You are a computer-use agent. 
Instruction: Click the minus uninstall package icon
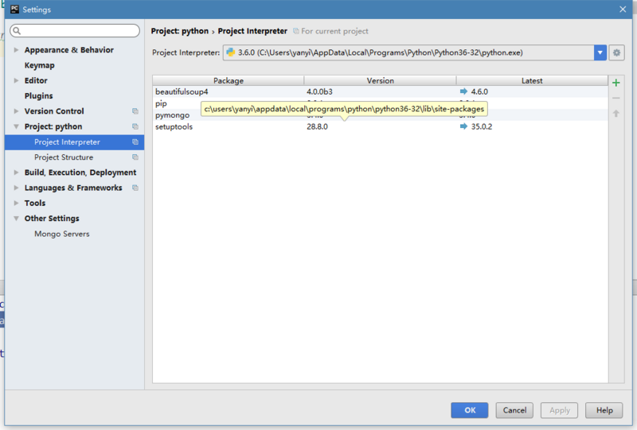616,99
